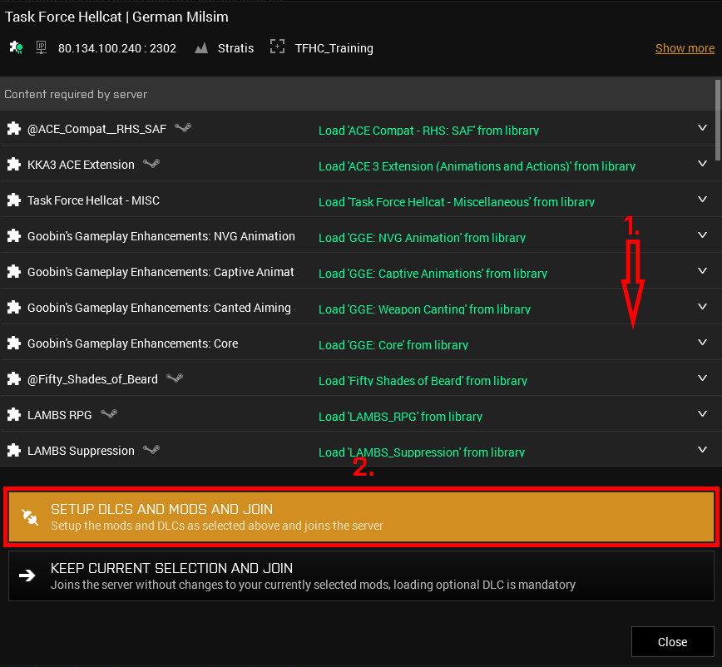This screenshot has height=667, width=722.
Task: Click puzzle icon beside KKA3 ACE Extension
Action: [14, 165]
